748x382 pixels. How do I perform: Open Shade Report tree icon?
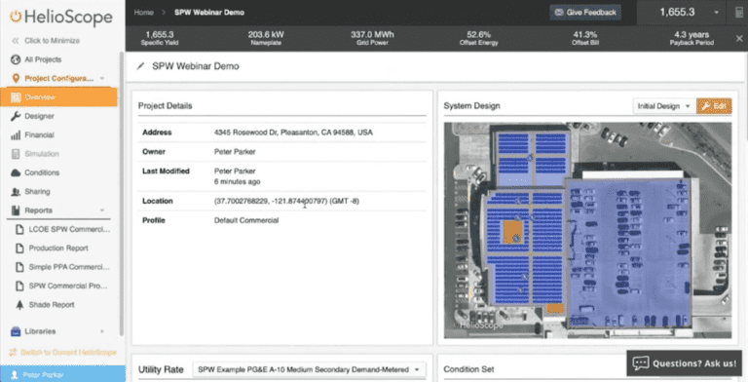(x=19, y=305)
